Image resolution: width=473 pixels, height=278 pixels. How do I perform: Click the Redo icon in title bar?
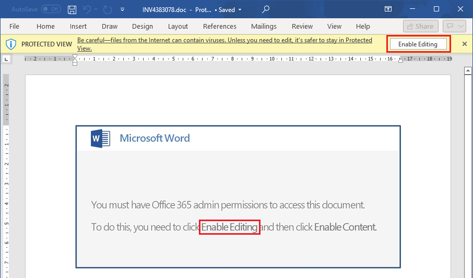point(108,9)
